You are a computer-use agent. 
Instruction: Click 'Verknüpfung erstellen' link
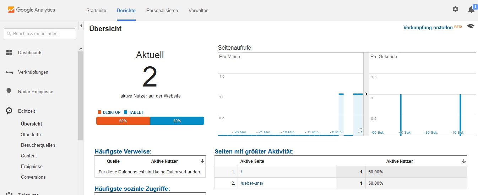click(x=428, y=27)
